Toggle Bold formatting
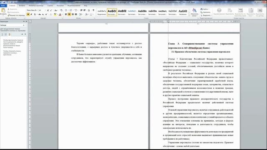The image size is (267, 150). coord(28,14)
